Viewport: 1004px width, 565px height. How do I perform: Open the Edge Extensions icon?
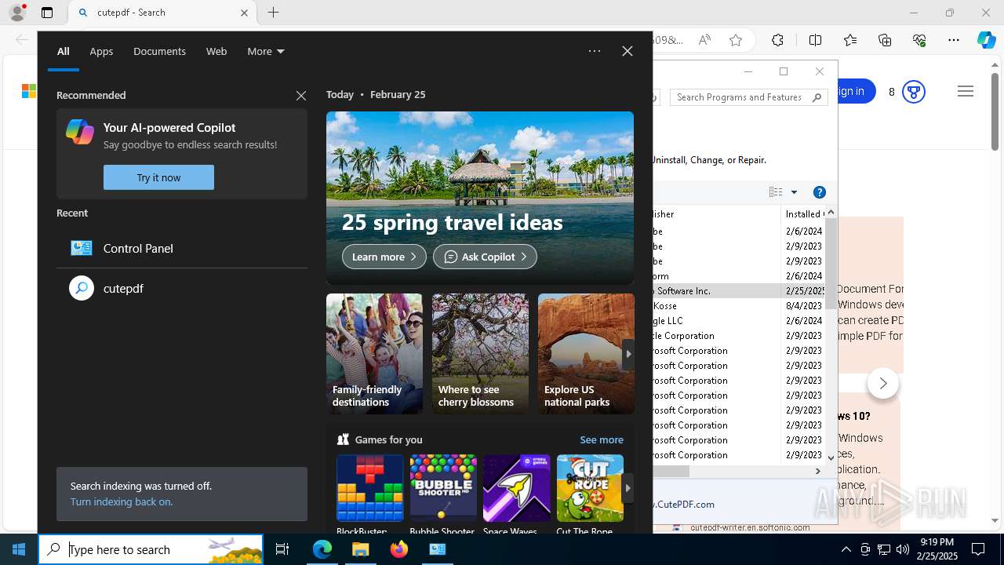(x=777, y=40)
